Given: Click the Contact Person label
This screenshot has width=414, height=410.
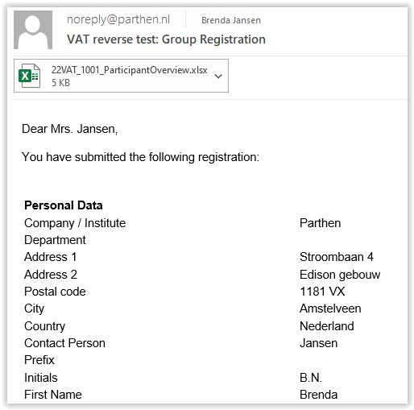Looking at the screenshot, I should (64, 343).
